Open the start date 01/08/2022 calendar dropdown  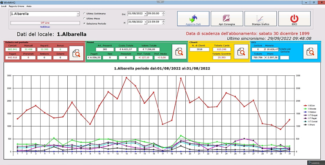(x=146, y=14)
